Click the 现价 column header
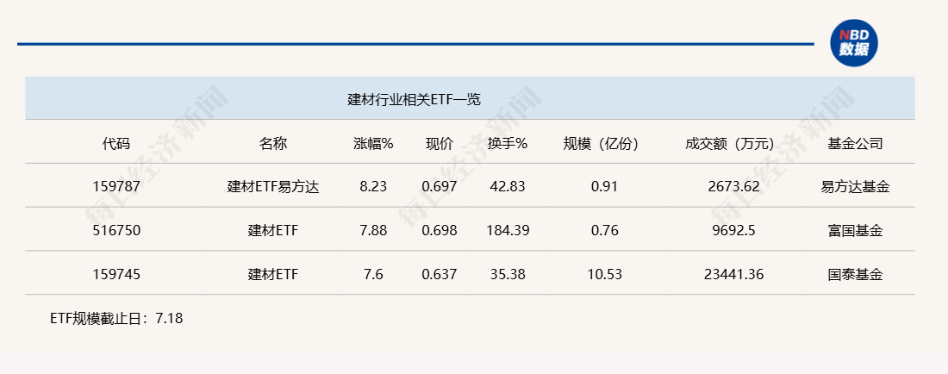The image size is (948, 374). pos(440,144)
